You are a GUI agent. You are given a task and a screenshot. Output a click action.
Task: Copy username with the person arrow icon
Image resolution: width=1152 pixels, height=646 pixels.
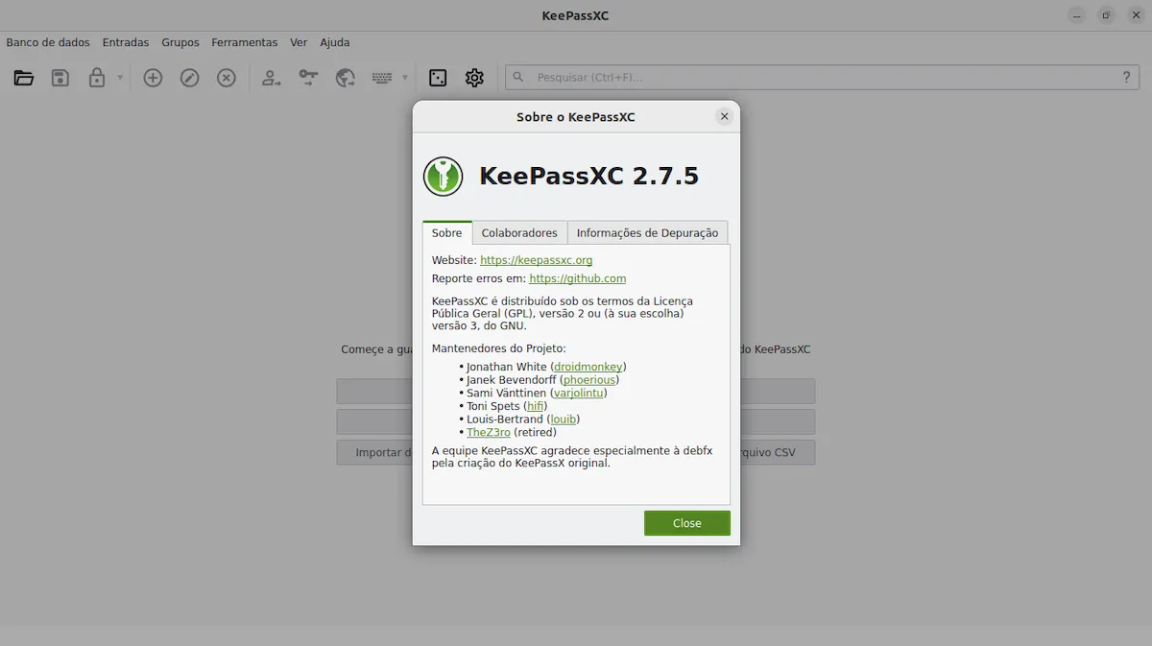click(272, 78)
